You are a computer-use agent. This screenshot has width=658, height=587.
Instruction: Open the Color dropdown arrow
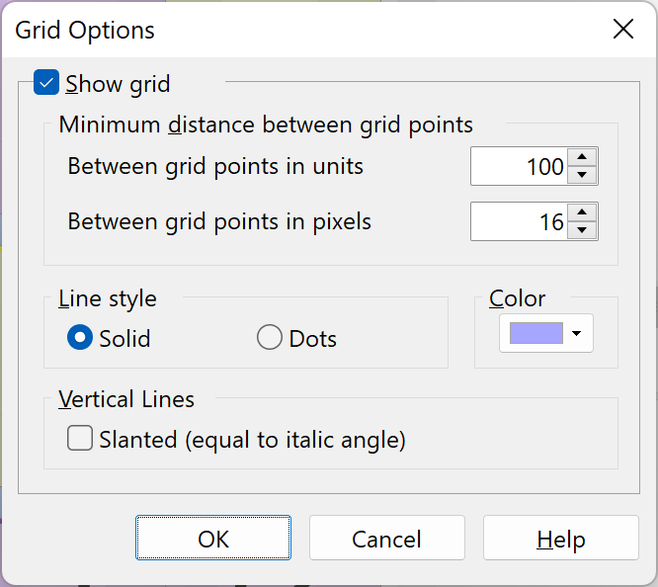[577, 333]
